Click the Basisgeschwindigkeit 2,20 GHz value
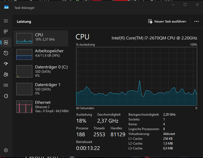Image resolution: width=203 pixels, height=158 pixels. (169, 115)
